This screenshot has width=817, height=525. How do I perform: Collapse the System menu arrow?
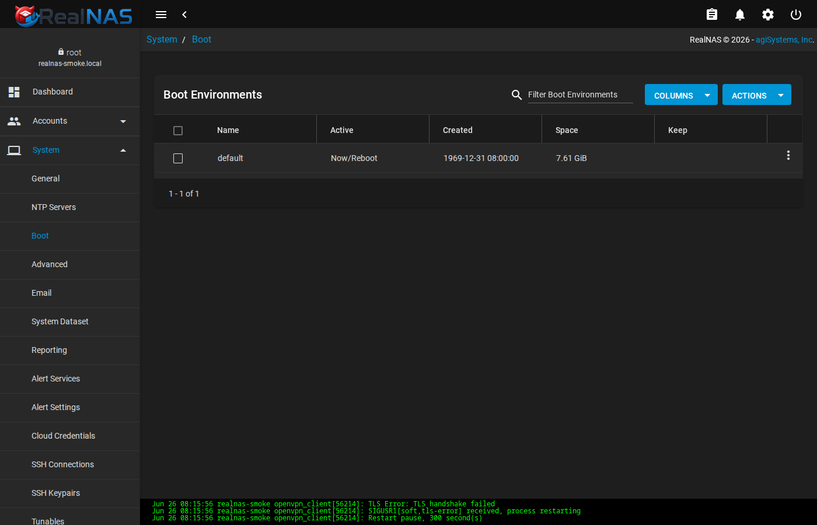pyautogui.click(x=123, y=150)
